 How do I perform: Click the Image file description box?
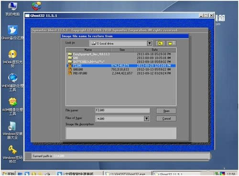tap(121, 133)
